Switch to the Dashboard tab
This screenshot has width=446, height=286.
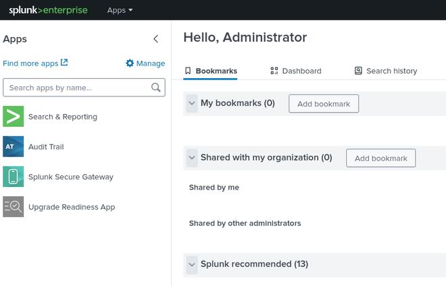(x=296, y=71)
